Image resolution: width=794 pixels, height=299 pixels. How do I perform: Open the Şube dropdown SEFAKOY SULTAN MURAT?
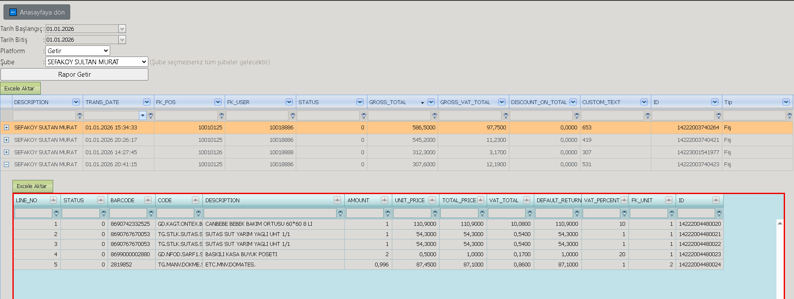pyautogui.click(x=97, y=62)
